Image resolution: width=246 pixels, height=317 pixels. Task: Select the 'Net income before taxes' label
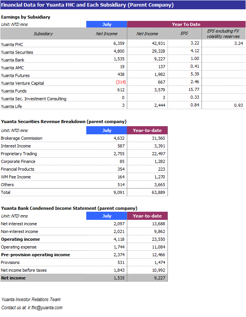pos(24,270)
